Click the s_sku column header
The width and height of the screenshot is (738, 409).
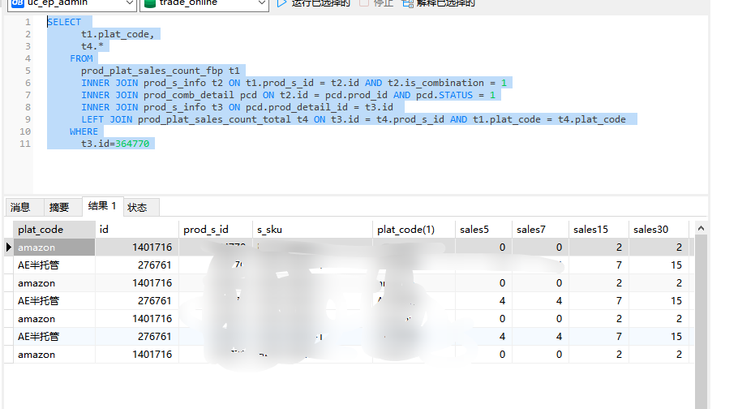click(272, 230)
